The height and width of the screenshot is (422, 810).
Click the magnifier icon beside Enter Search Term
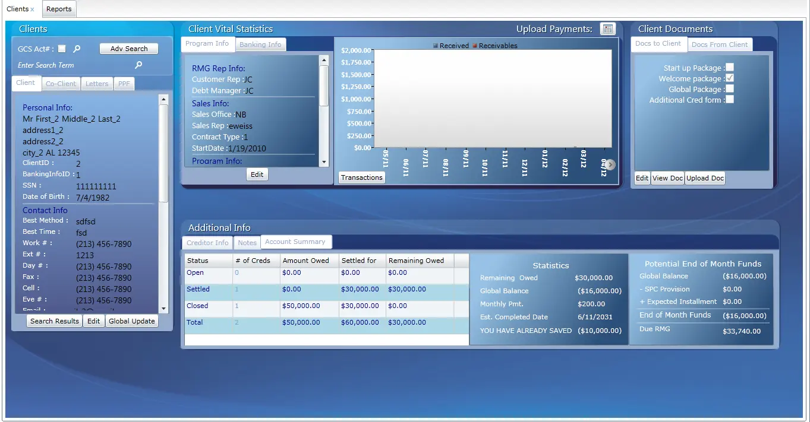point(138,65)
